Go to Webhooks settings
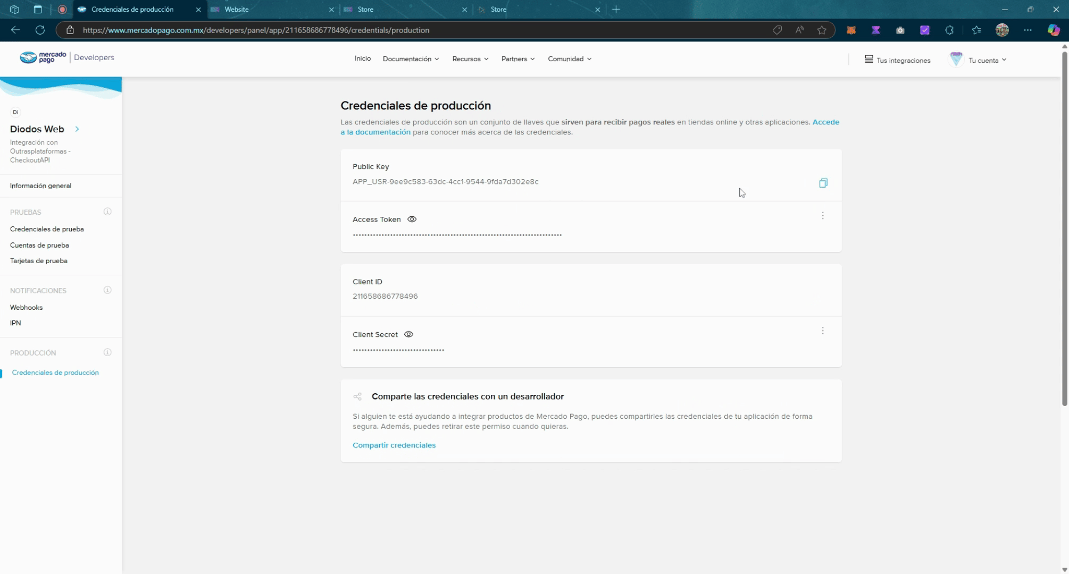The height and width of the screenshot is (574, 1069). 26,308
